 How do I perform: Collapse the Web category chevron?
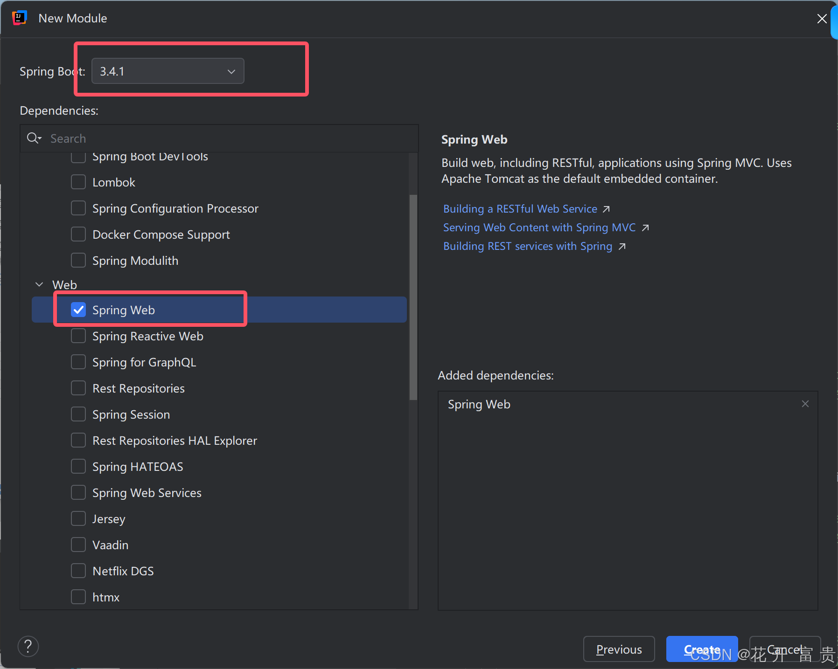(39, 284)
